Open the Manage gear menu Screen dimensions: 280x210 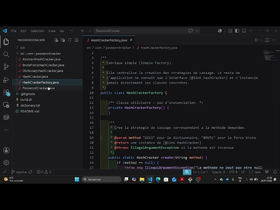tap(6, 163)
